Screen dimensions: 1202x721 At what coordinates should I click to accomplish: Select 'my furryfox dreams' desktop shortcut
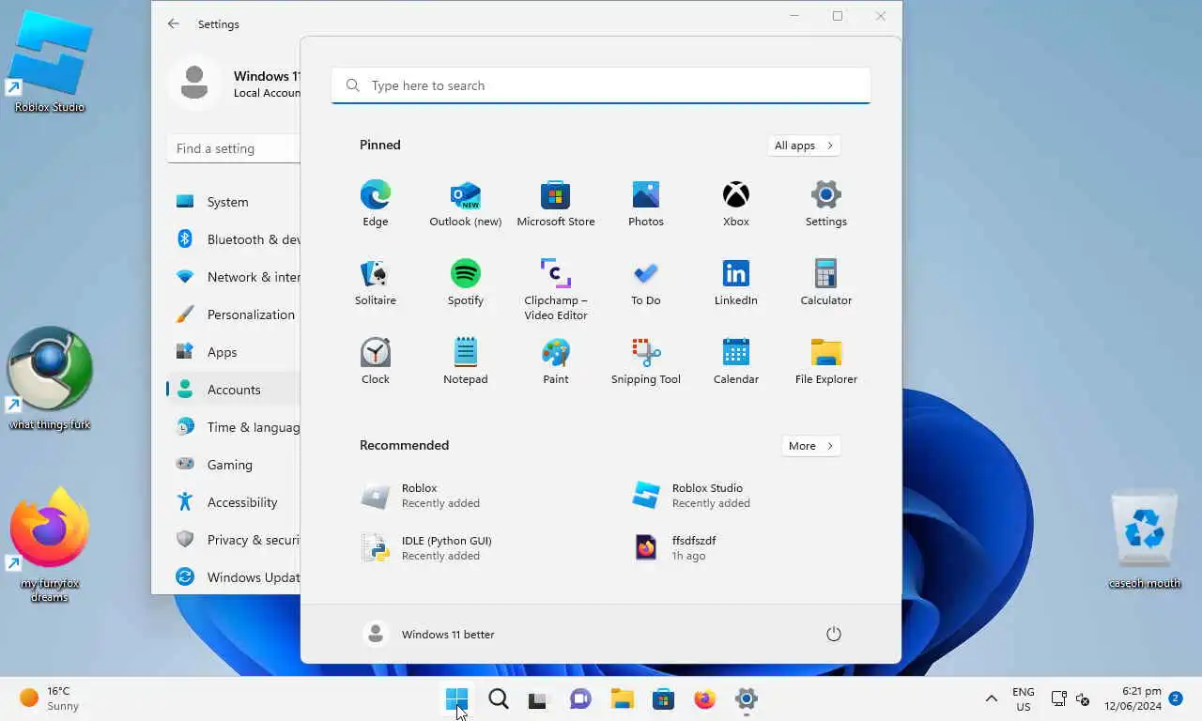(50, 545)
